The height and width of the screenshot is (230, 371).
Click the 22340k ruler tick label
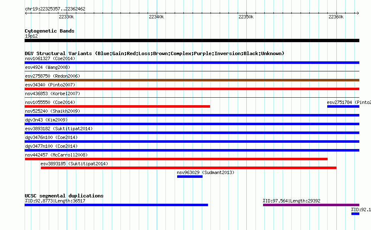pyautogui.click(x=156, y=17)
